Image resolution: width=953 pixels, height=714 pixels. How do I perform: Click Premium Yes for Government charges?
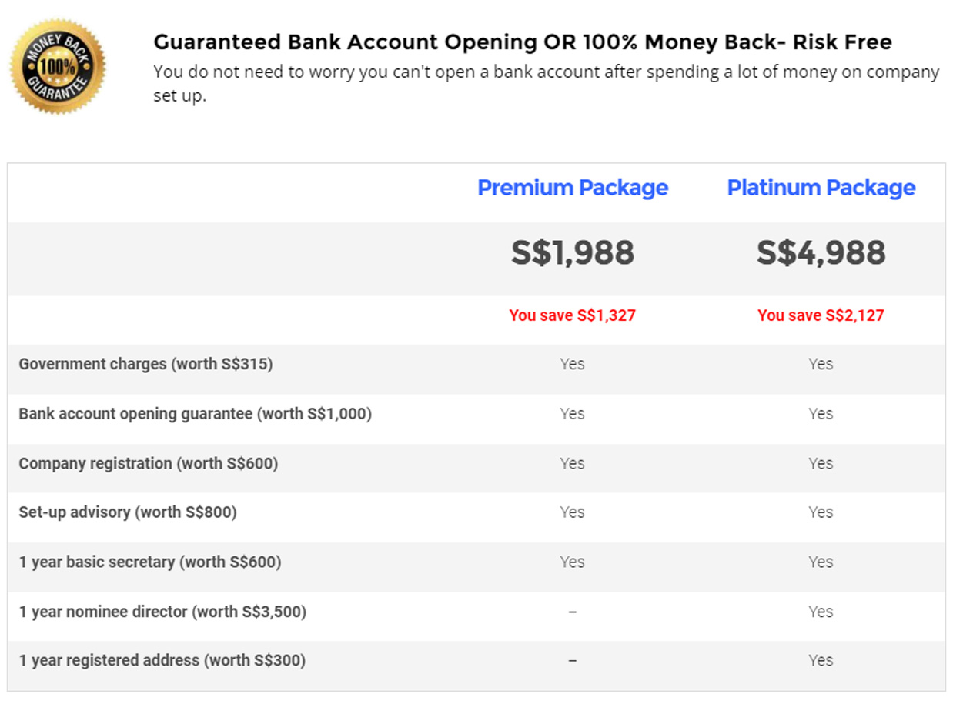tap(573, 364)
